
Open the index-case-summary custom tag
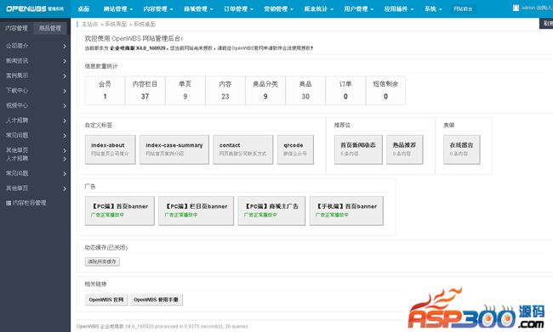coord(174,149)
